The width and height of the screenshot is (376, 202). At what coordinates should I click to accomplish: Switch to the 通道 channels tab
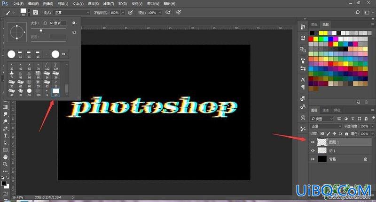click(326, 110)
